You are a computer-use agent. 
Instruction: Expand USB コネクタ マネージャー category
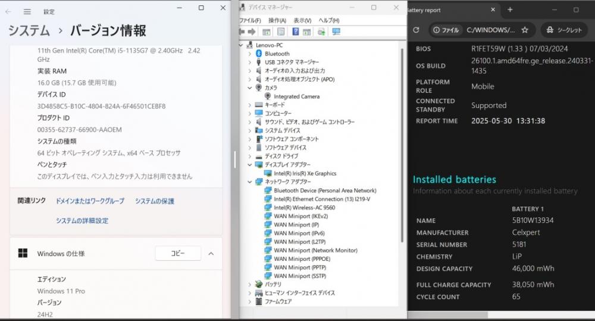click(250, 63)
